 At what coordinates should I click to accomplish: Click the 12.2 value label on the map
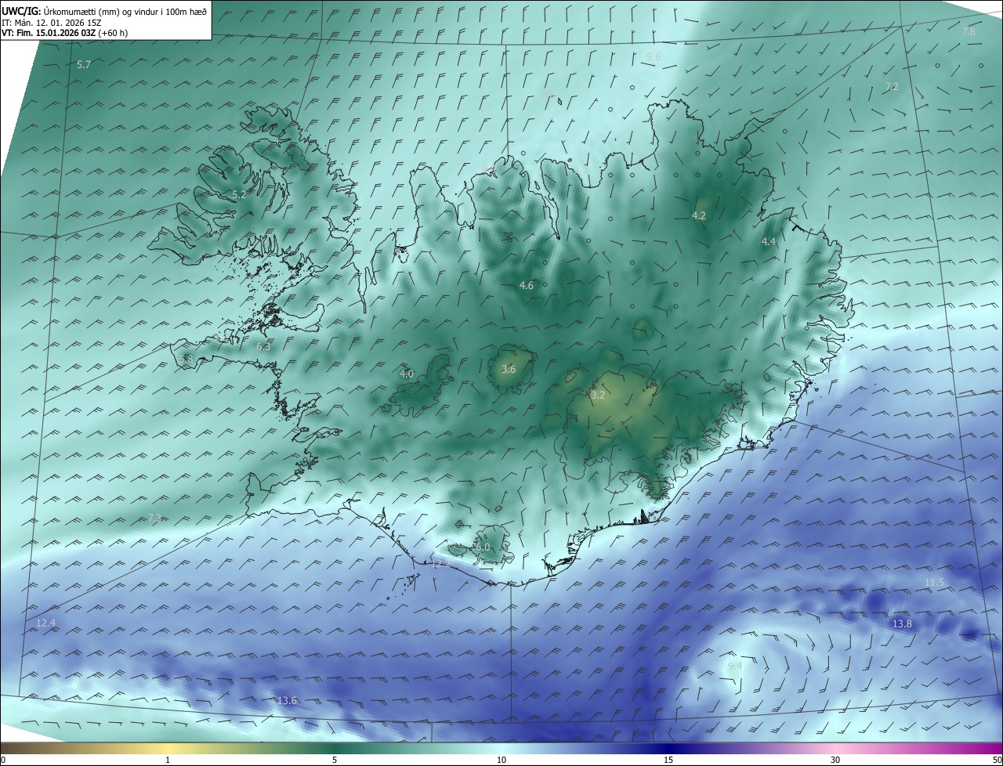pos(441,563)
